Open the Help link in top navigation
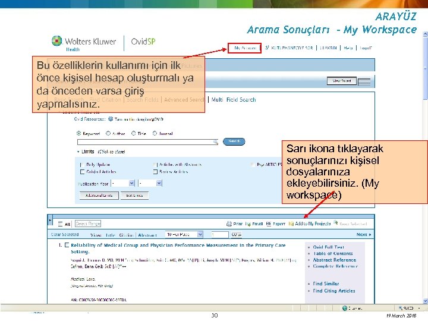 tap(348, 48)
